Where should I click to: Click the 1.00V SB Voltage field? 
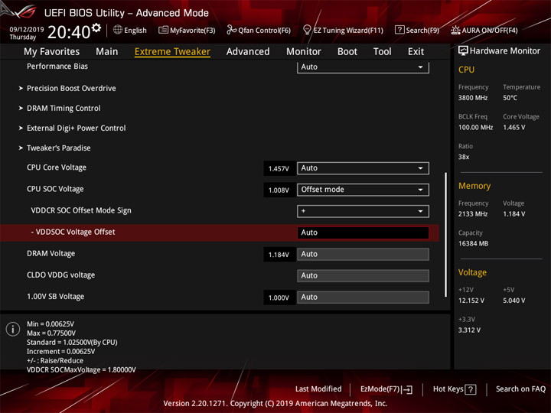(x=363, y=297)
